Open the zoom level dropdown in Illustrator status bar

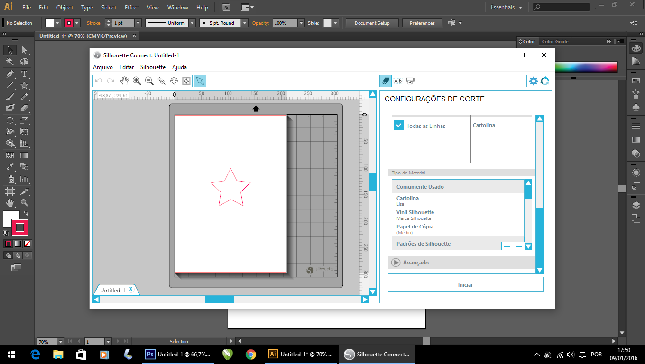point(61,341)
